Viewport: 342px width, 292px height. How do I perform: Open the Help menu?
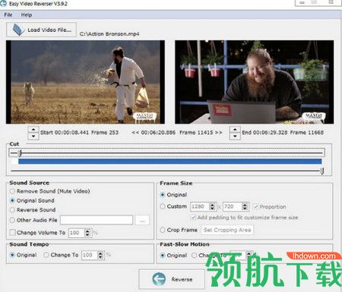(27, 15)
